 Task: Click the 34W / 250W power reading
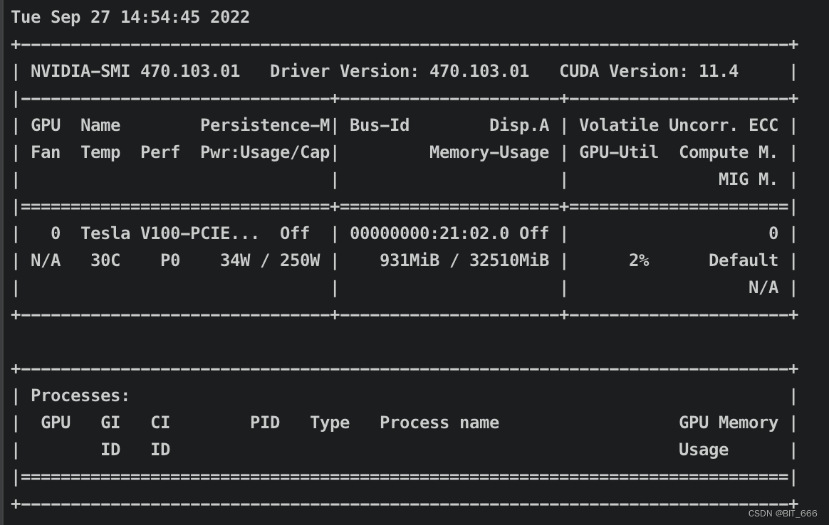[x=270, y=260]
